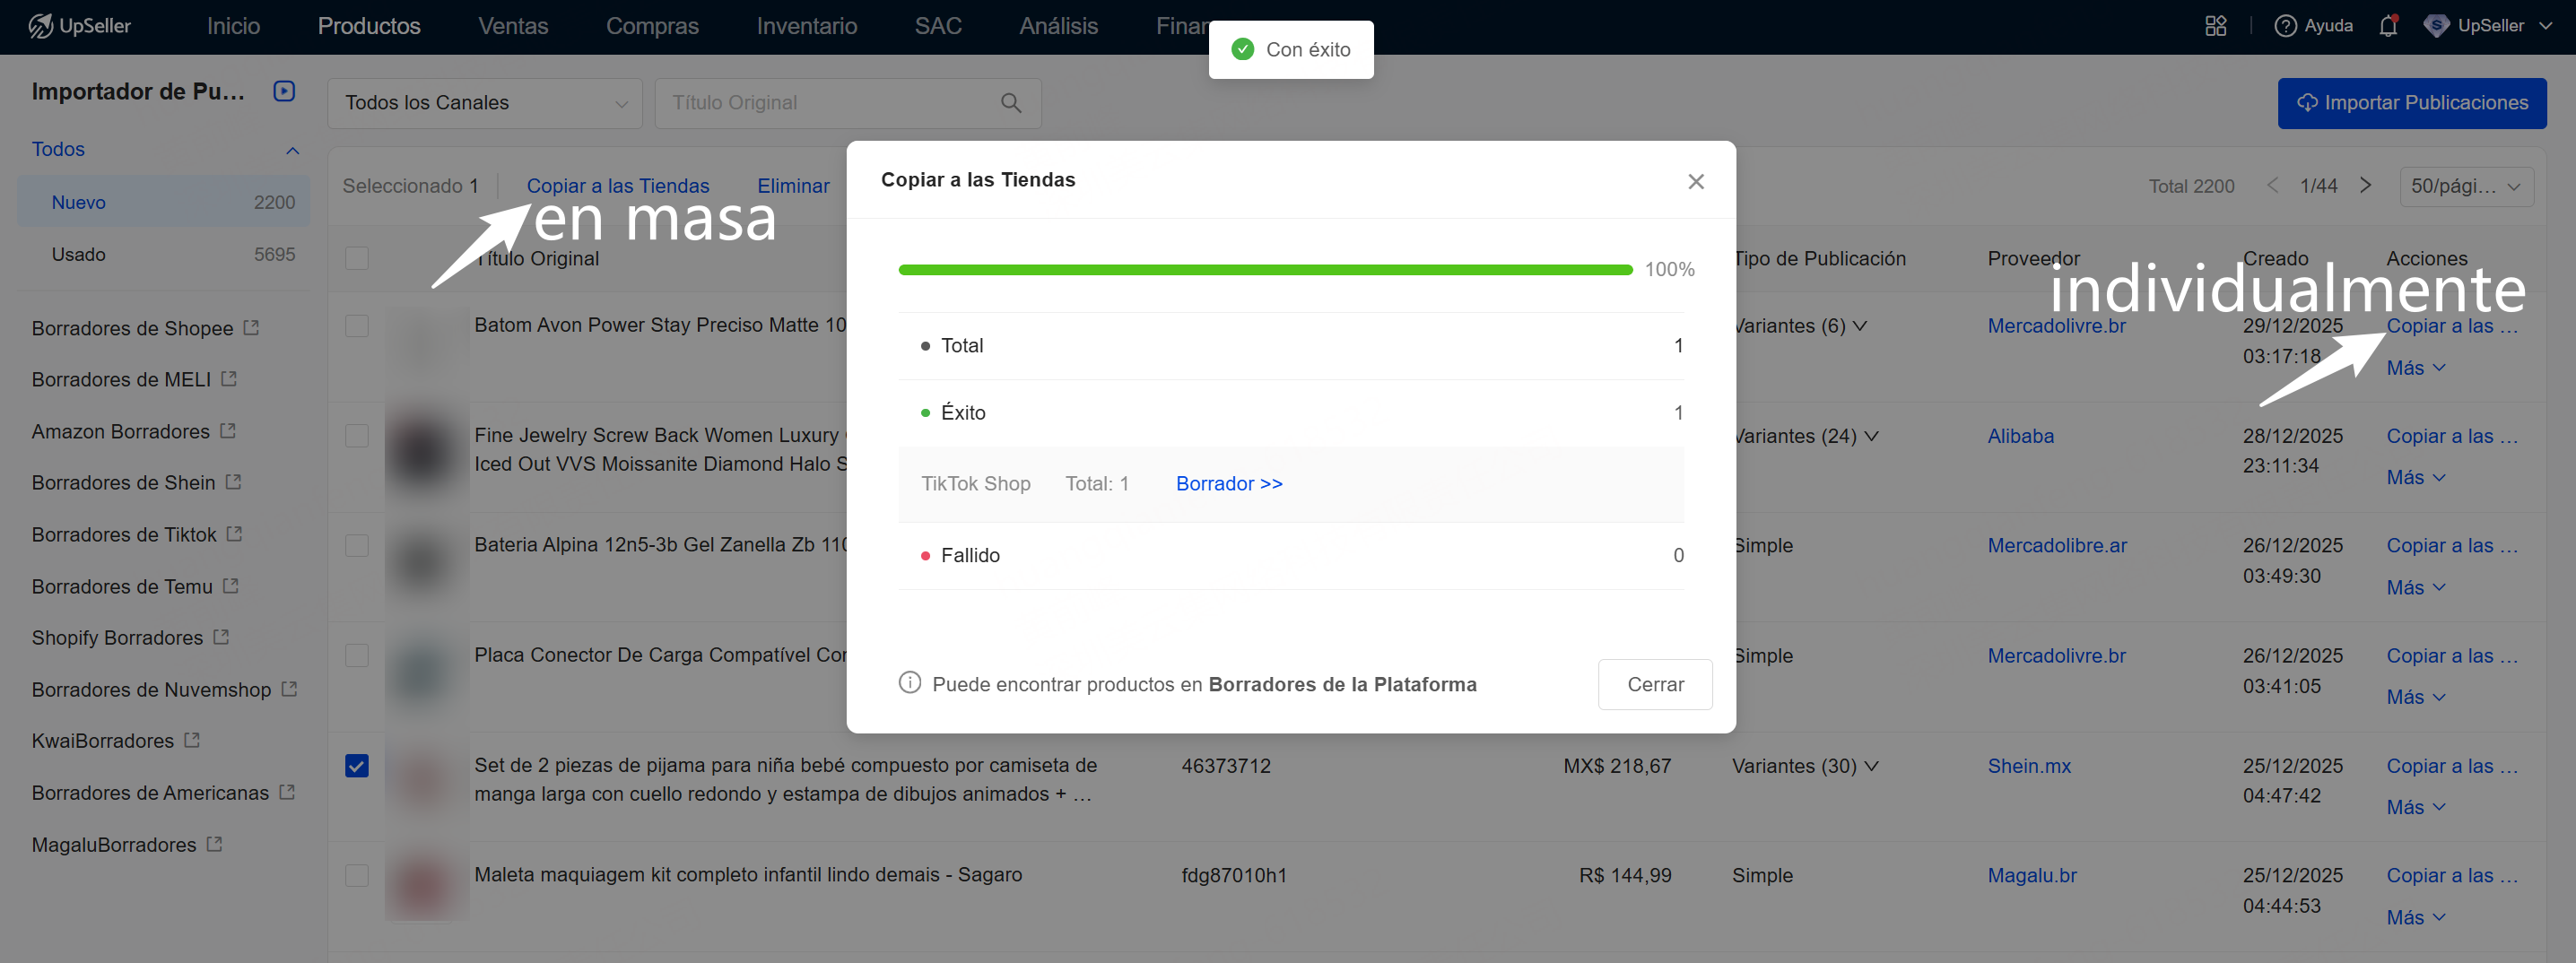Click the search magnifier in Título Original field

(1010, 103)
